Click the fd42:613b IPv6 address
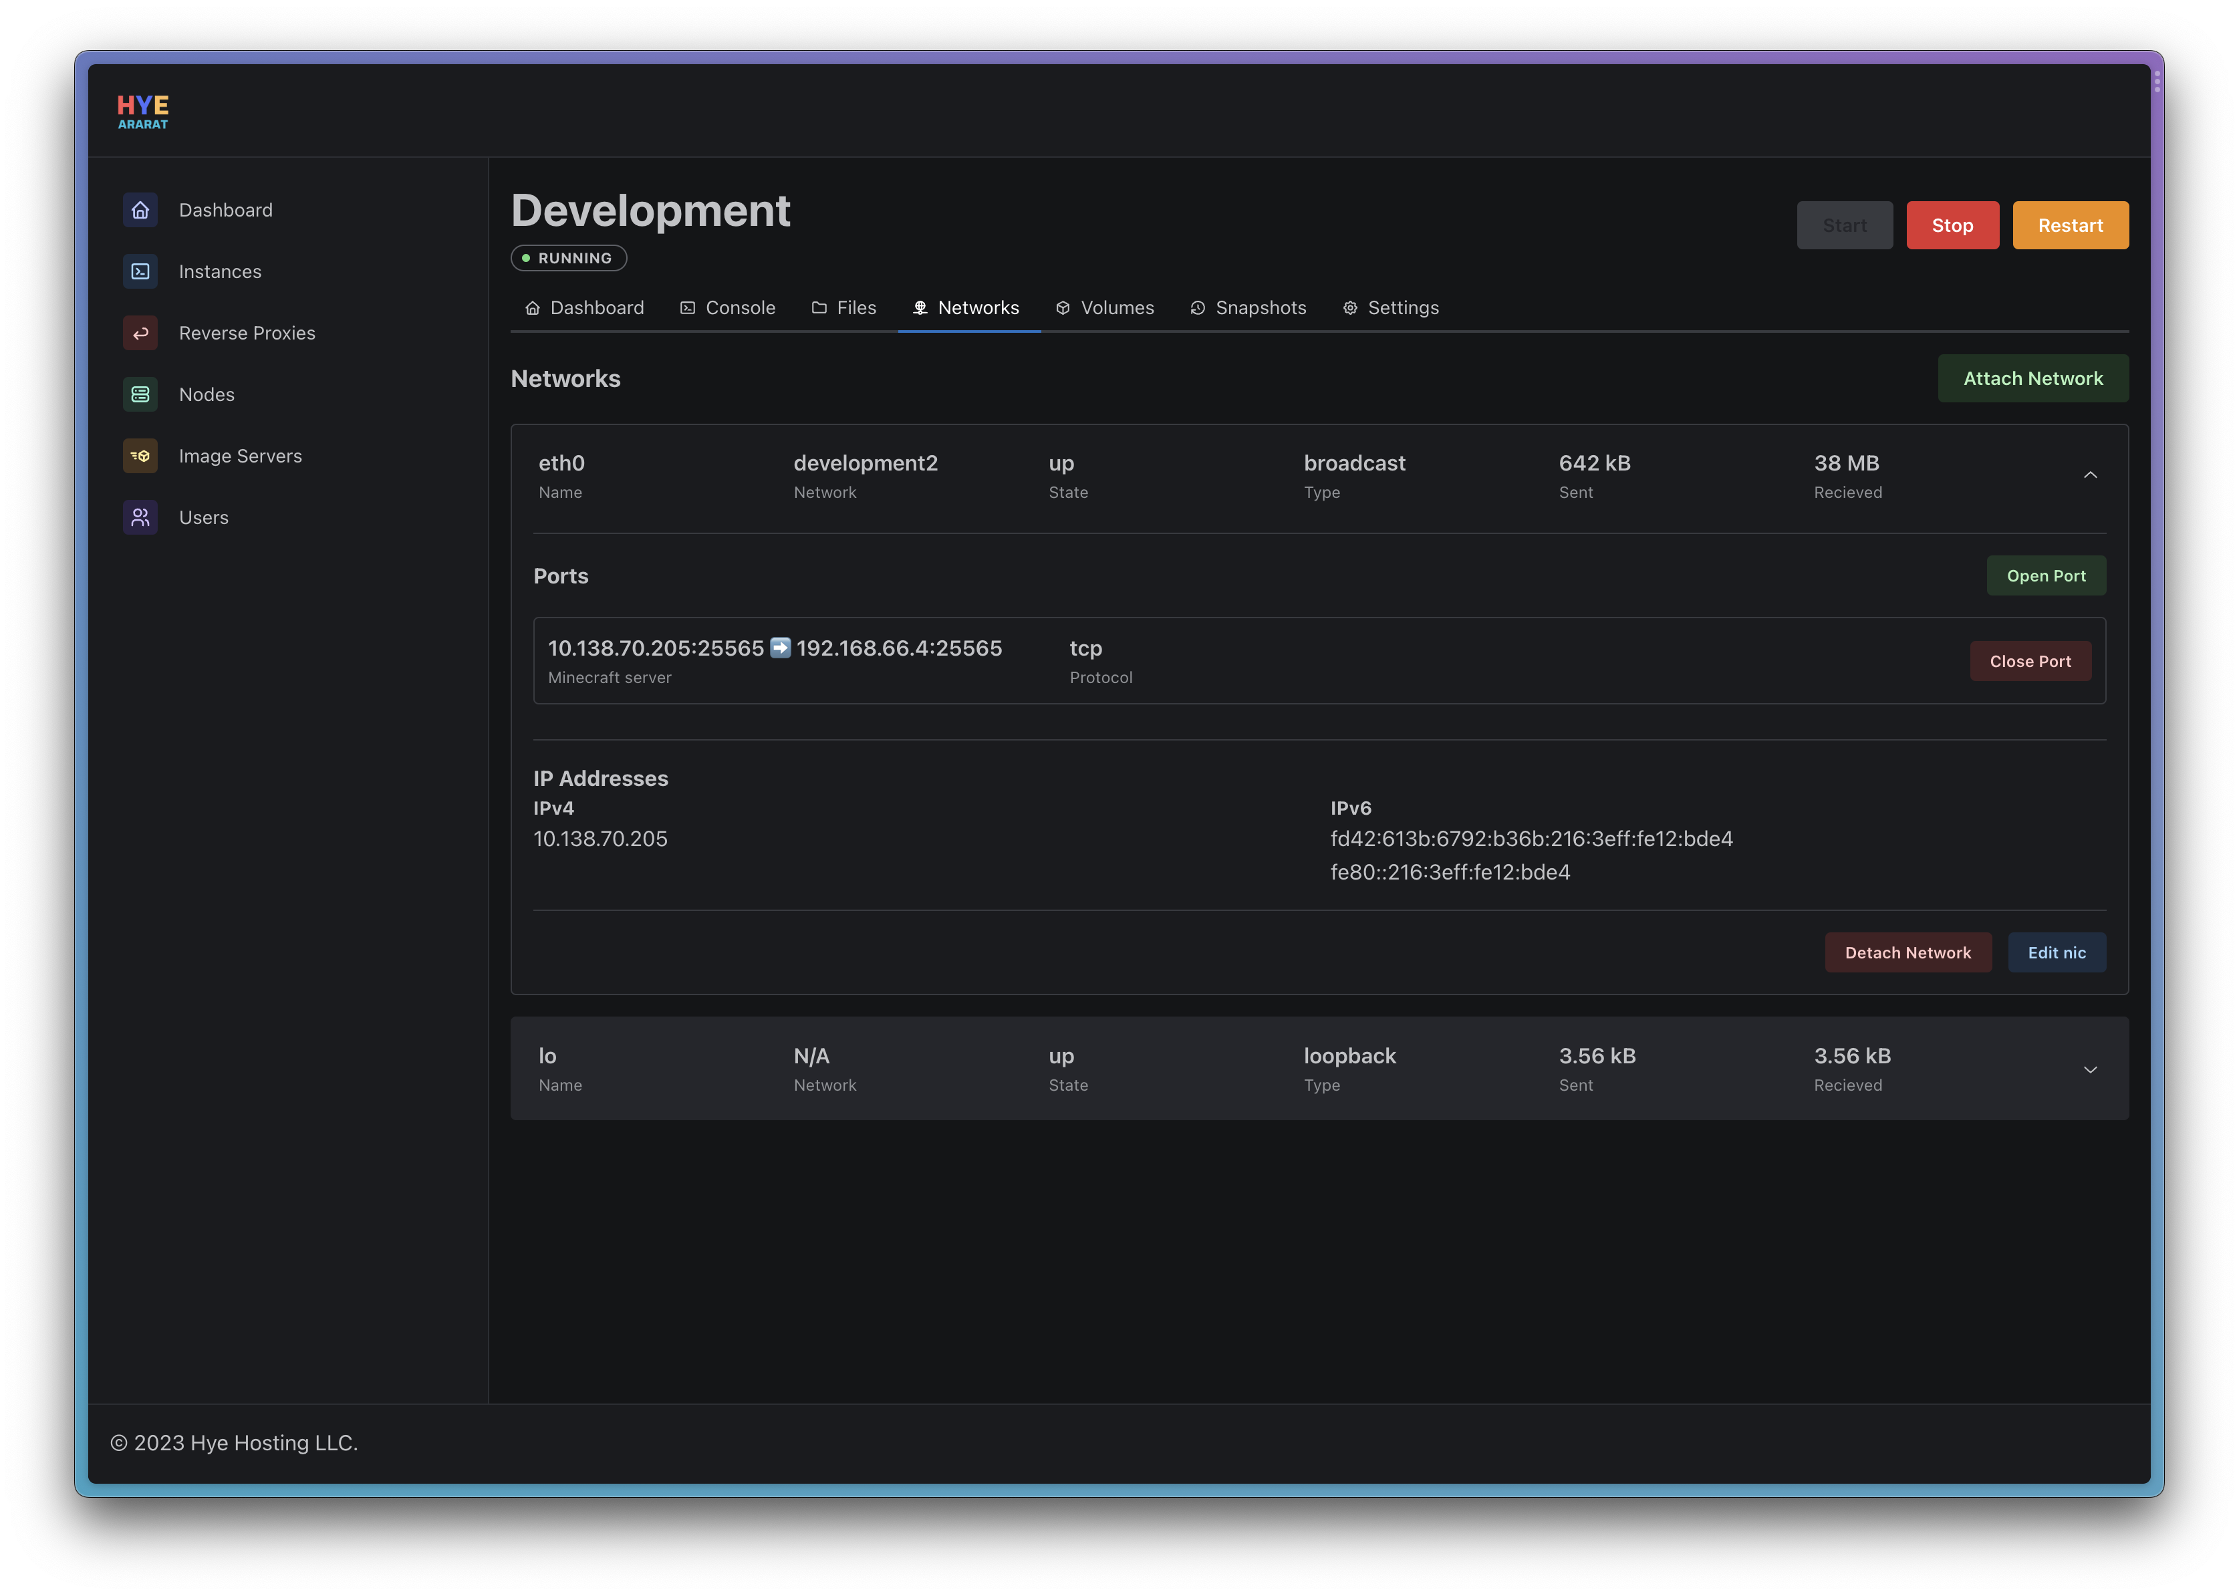2239x1596 pixels. (x=1531, y=838)
